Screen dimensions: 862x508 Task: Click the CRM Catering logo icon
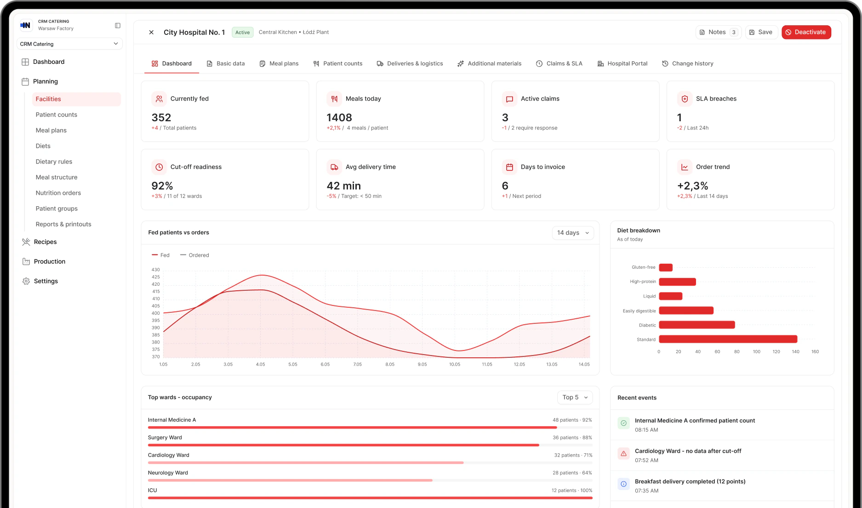click(x=26, y=25)
